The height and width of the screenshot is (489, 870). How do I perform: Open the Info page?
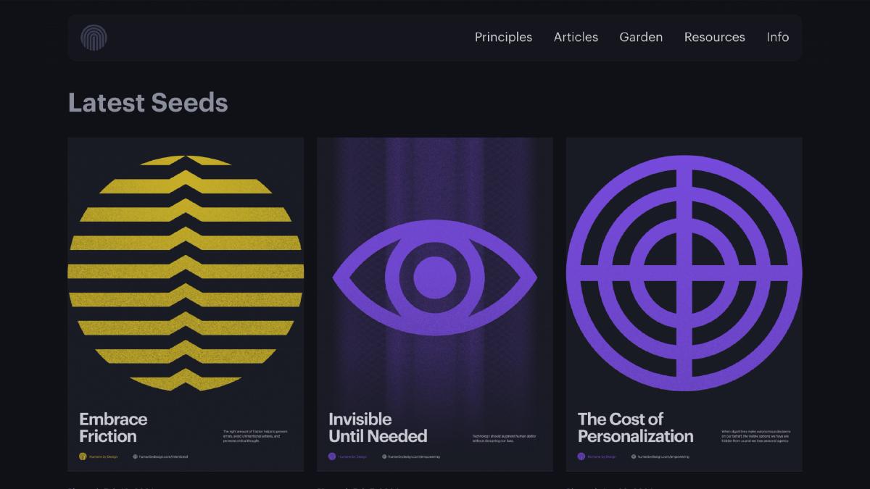777,37
